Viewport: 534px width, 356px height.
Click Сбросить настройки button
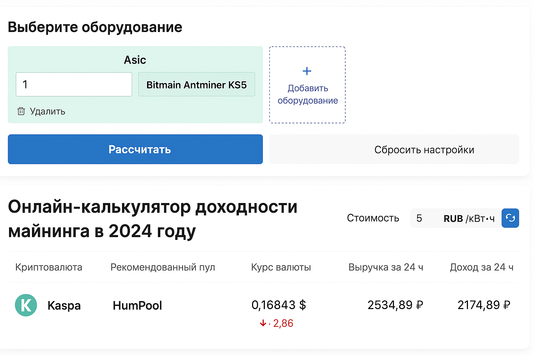tap(394, 149)
